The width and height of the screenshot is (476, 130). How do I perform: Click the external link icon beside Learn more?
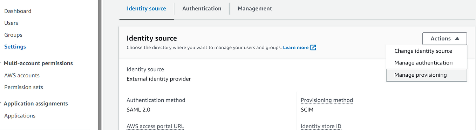(313, 47)
